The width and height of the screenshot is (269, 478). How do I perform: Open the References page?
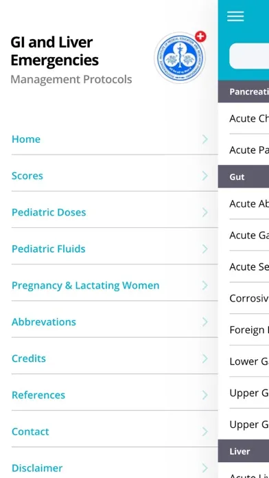(115, 396)
